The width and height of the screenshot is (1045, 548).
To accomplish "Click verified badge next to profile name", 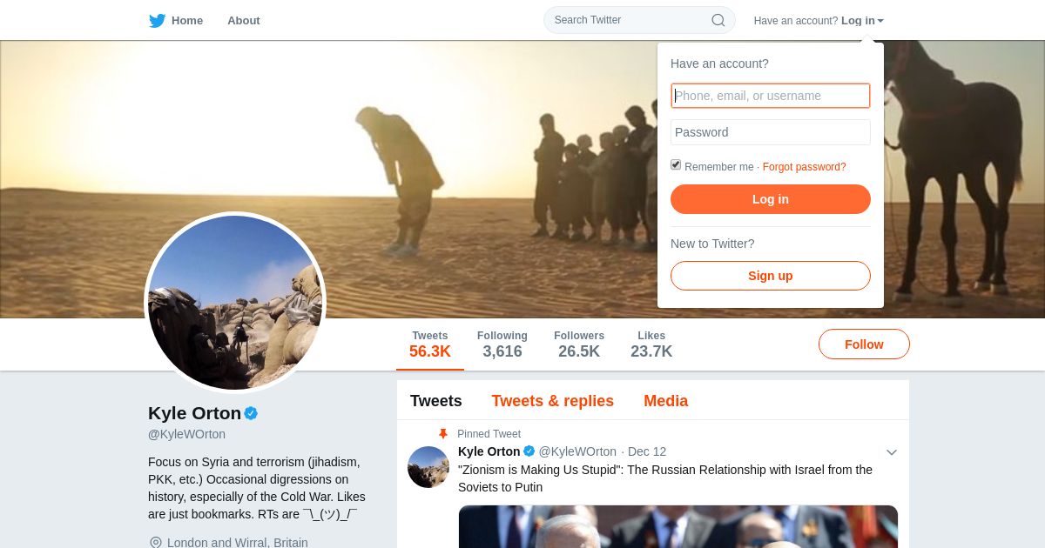I will click(251, 413).
